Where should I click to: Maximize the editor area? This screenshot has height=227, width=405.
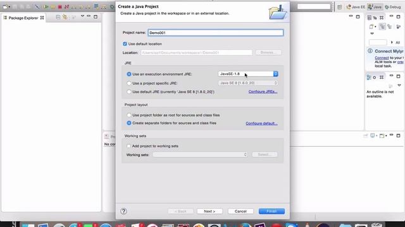(x=358, y=17)
